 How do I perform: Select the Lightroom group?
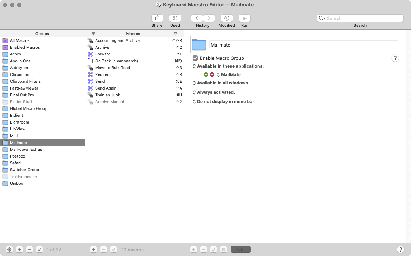tap(43, 122)
